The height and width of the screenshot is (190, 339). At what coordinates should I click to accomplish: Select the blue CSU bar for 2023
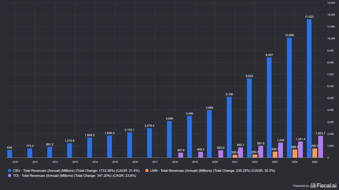pyautogui.click(x=269, y=108)
